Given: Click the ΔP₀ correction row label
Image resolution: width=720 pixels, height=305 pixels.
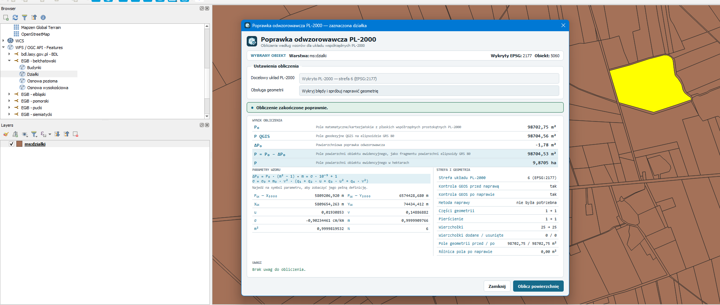Looking at the screenshot, I should click(x=258, y=145).
